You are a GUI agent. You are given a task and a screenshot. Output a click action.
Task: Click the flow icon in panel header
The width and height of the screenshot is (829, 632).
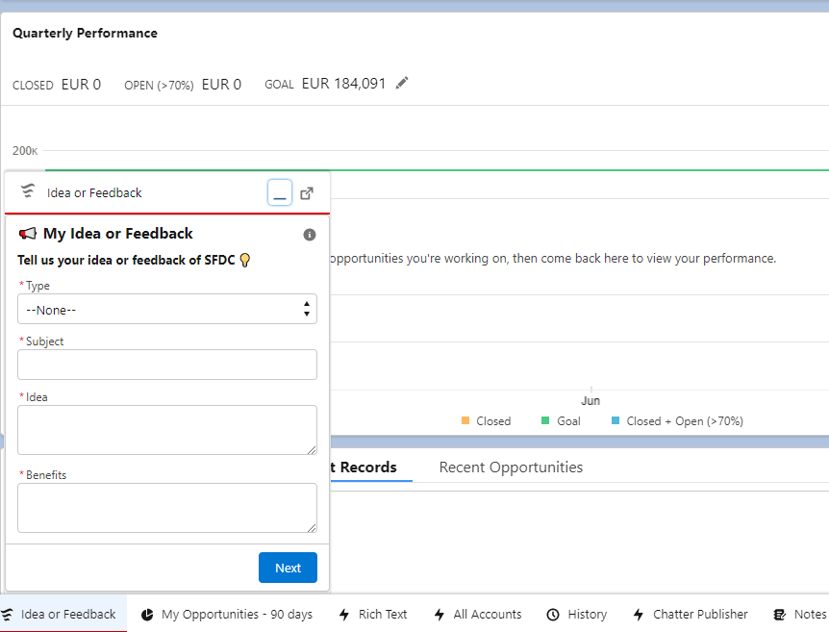28,190
